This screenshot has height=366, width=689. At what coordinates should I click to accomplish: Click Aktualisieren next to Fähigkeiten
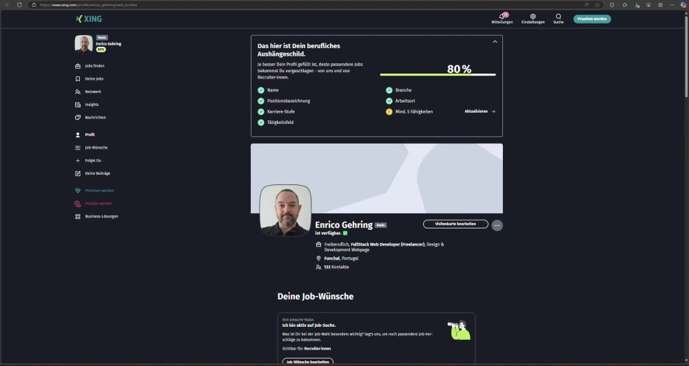coord(480,111)
